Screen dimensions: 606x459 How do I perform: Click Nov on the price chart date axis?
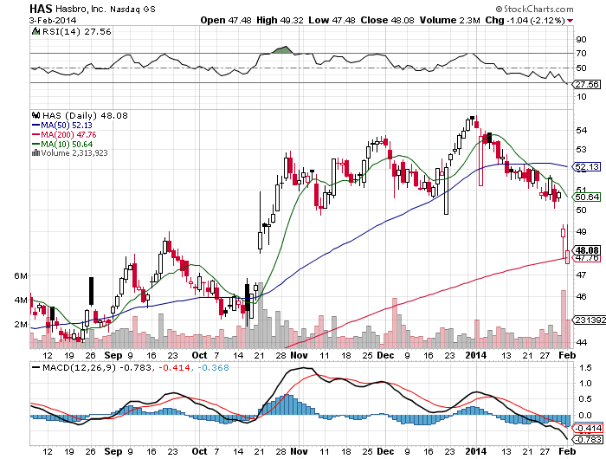[x=299, y=355]
